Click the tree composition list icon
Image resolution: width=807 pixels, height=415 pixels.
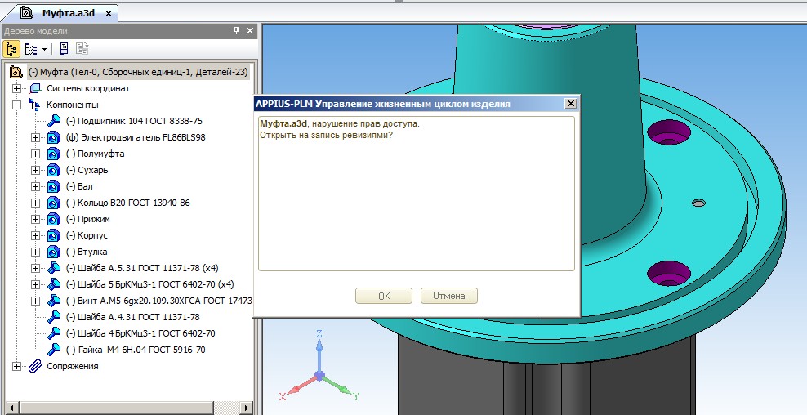[x=30, y=49]
